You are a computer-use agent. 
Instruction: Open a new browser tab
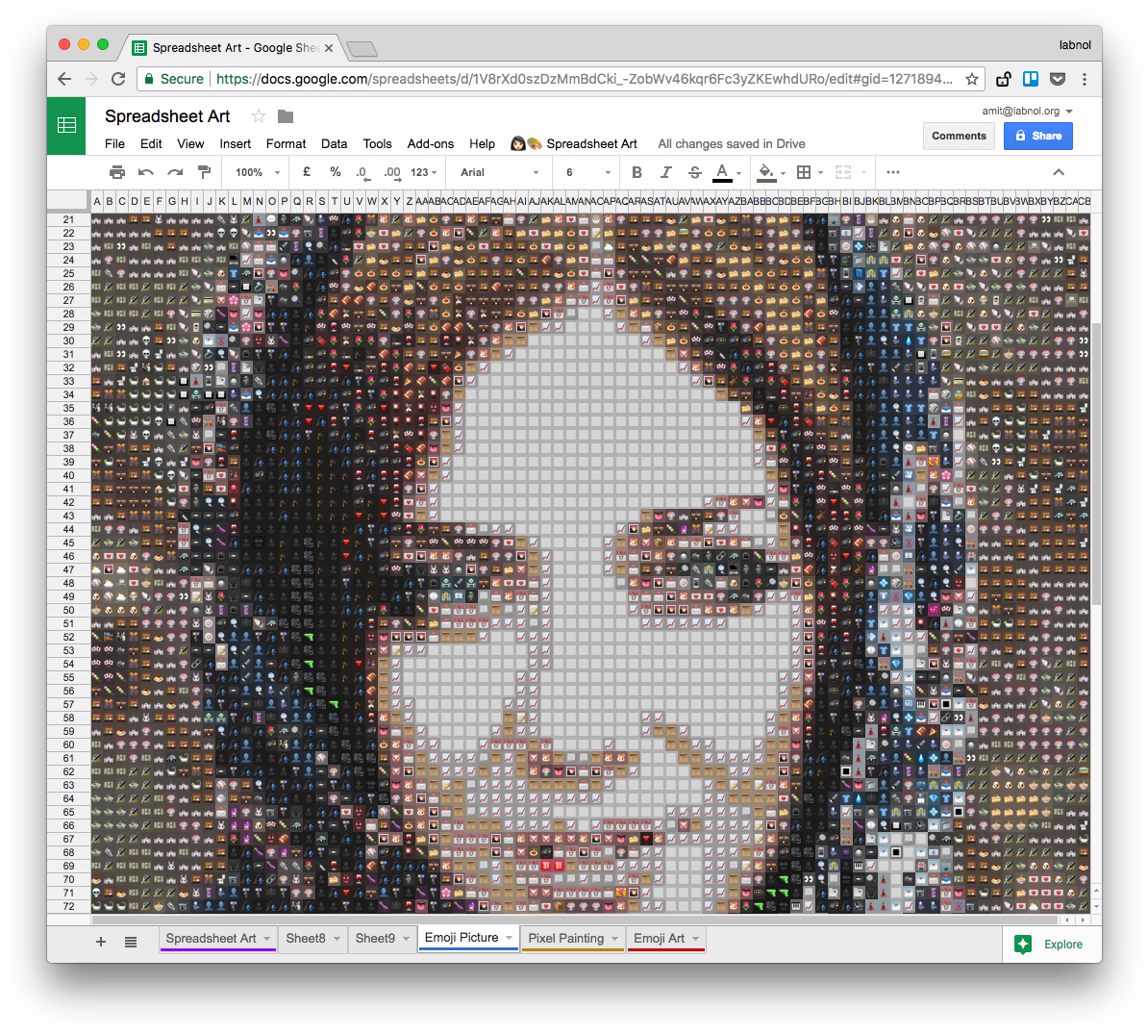362,49
